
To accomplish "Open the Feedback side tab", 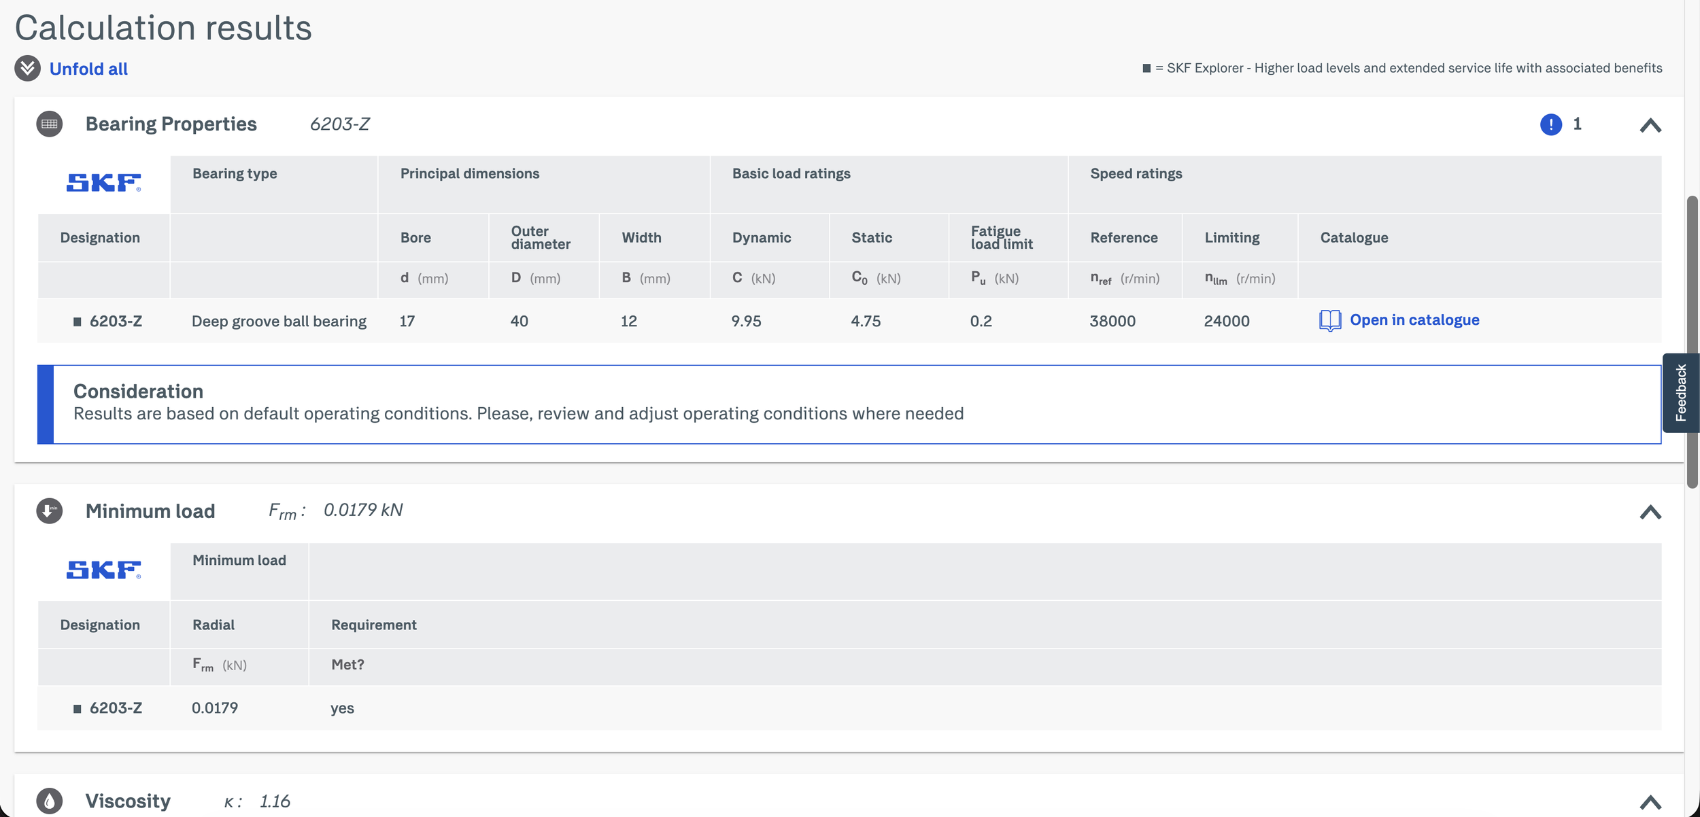I will (1680, 393).
